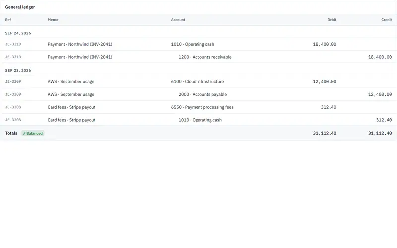397x248 pixels.
Task: Select JE-3309 Accounts payable reference
Action: point(13,94)
